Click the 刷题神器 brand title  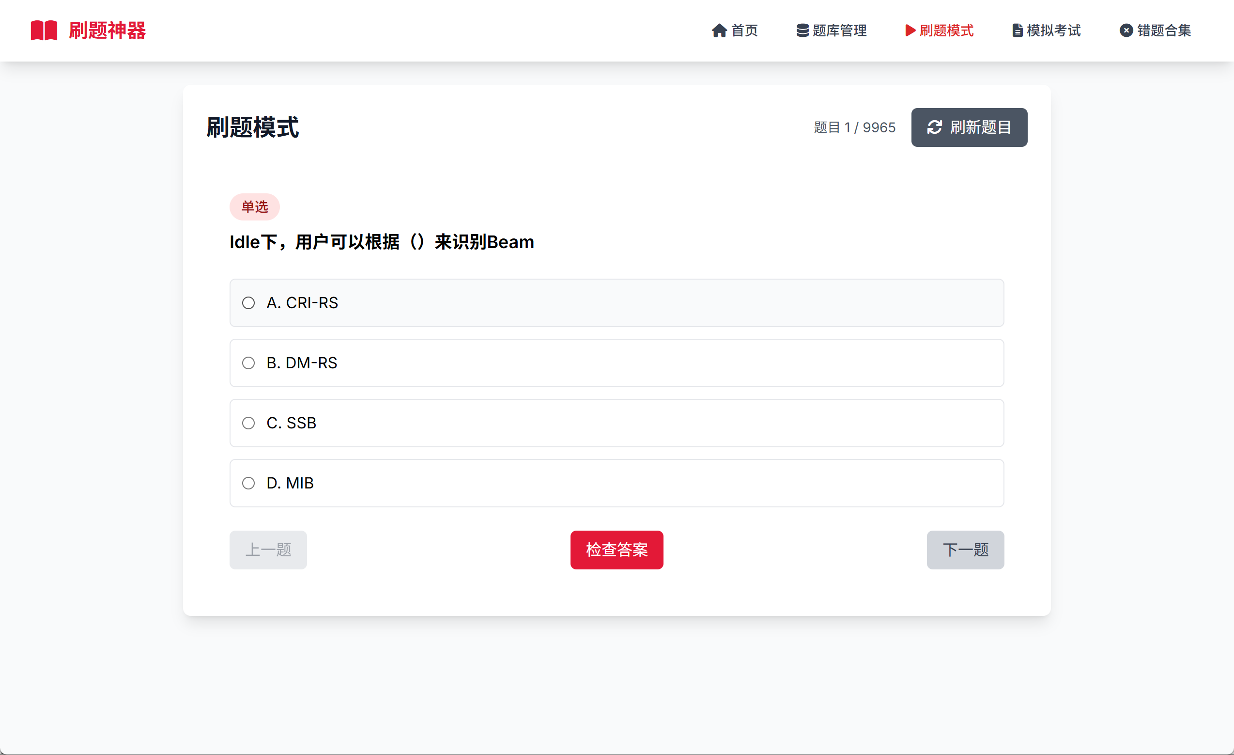[107, 31]
